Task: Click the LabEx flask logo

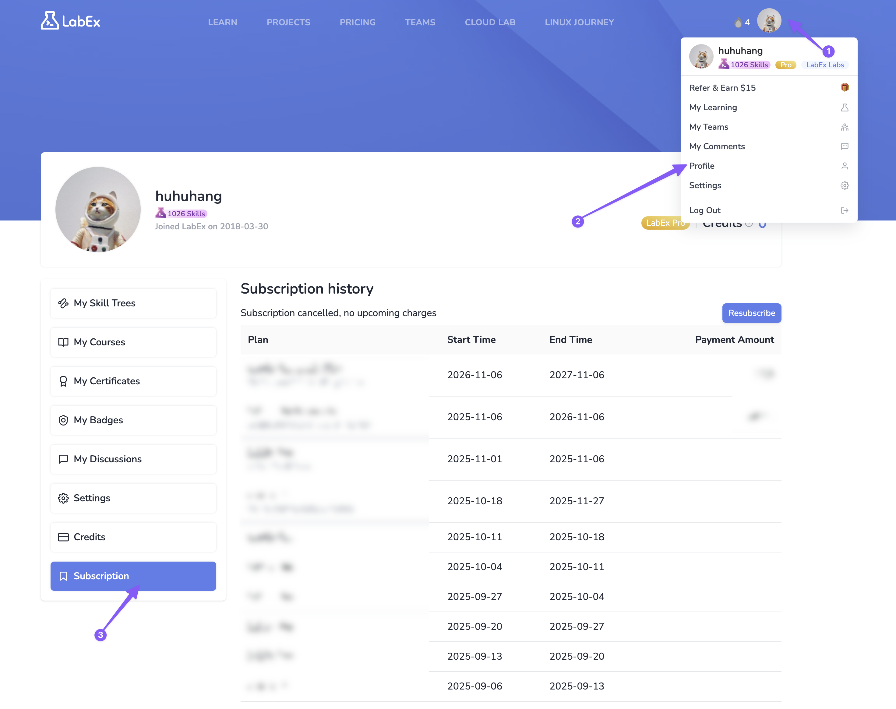Action: (x=50, y=21)
